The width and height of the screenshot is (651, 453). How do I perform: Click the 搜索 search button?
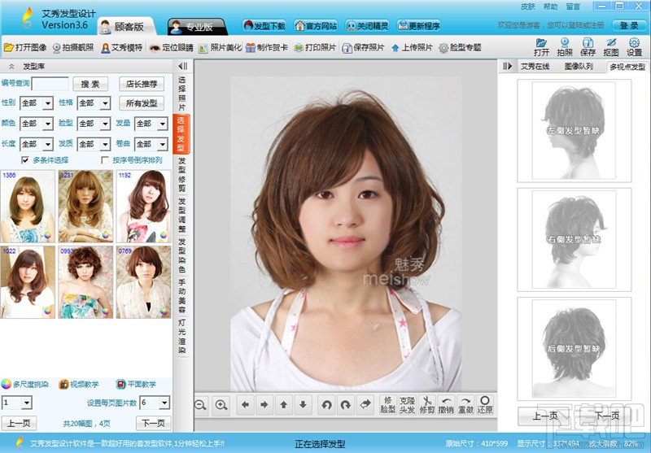(x=90, y=84)
